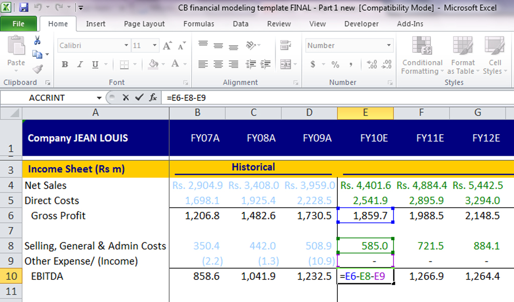Open the green File menu button
The height and width of the screenshot is (302, 514).
coord(19,24)
